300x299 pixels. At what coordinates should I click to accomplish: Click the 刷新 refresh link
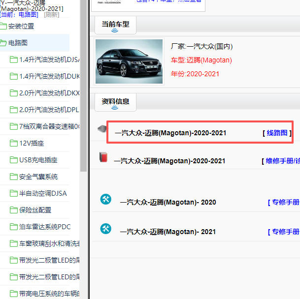pyautogui.click(x=52, y=15)
